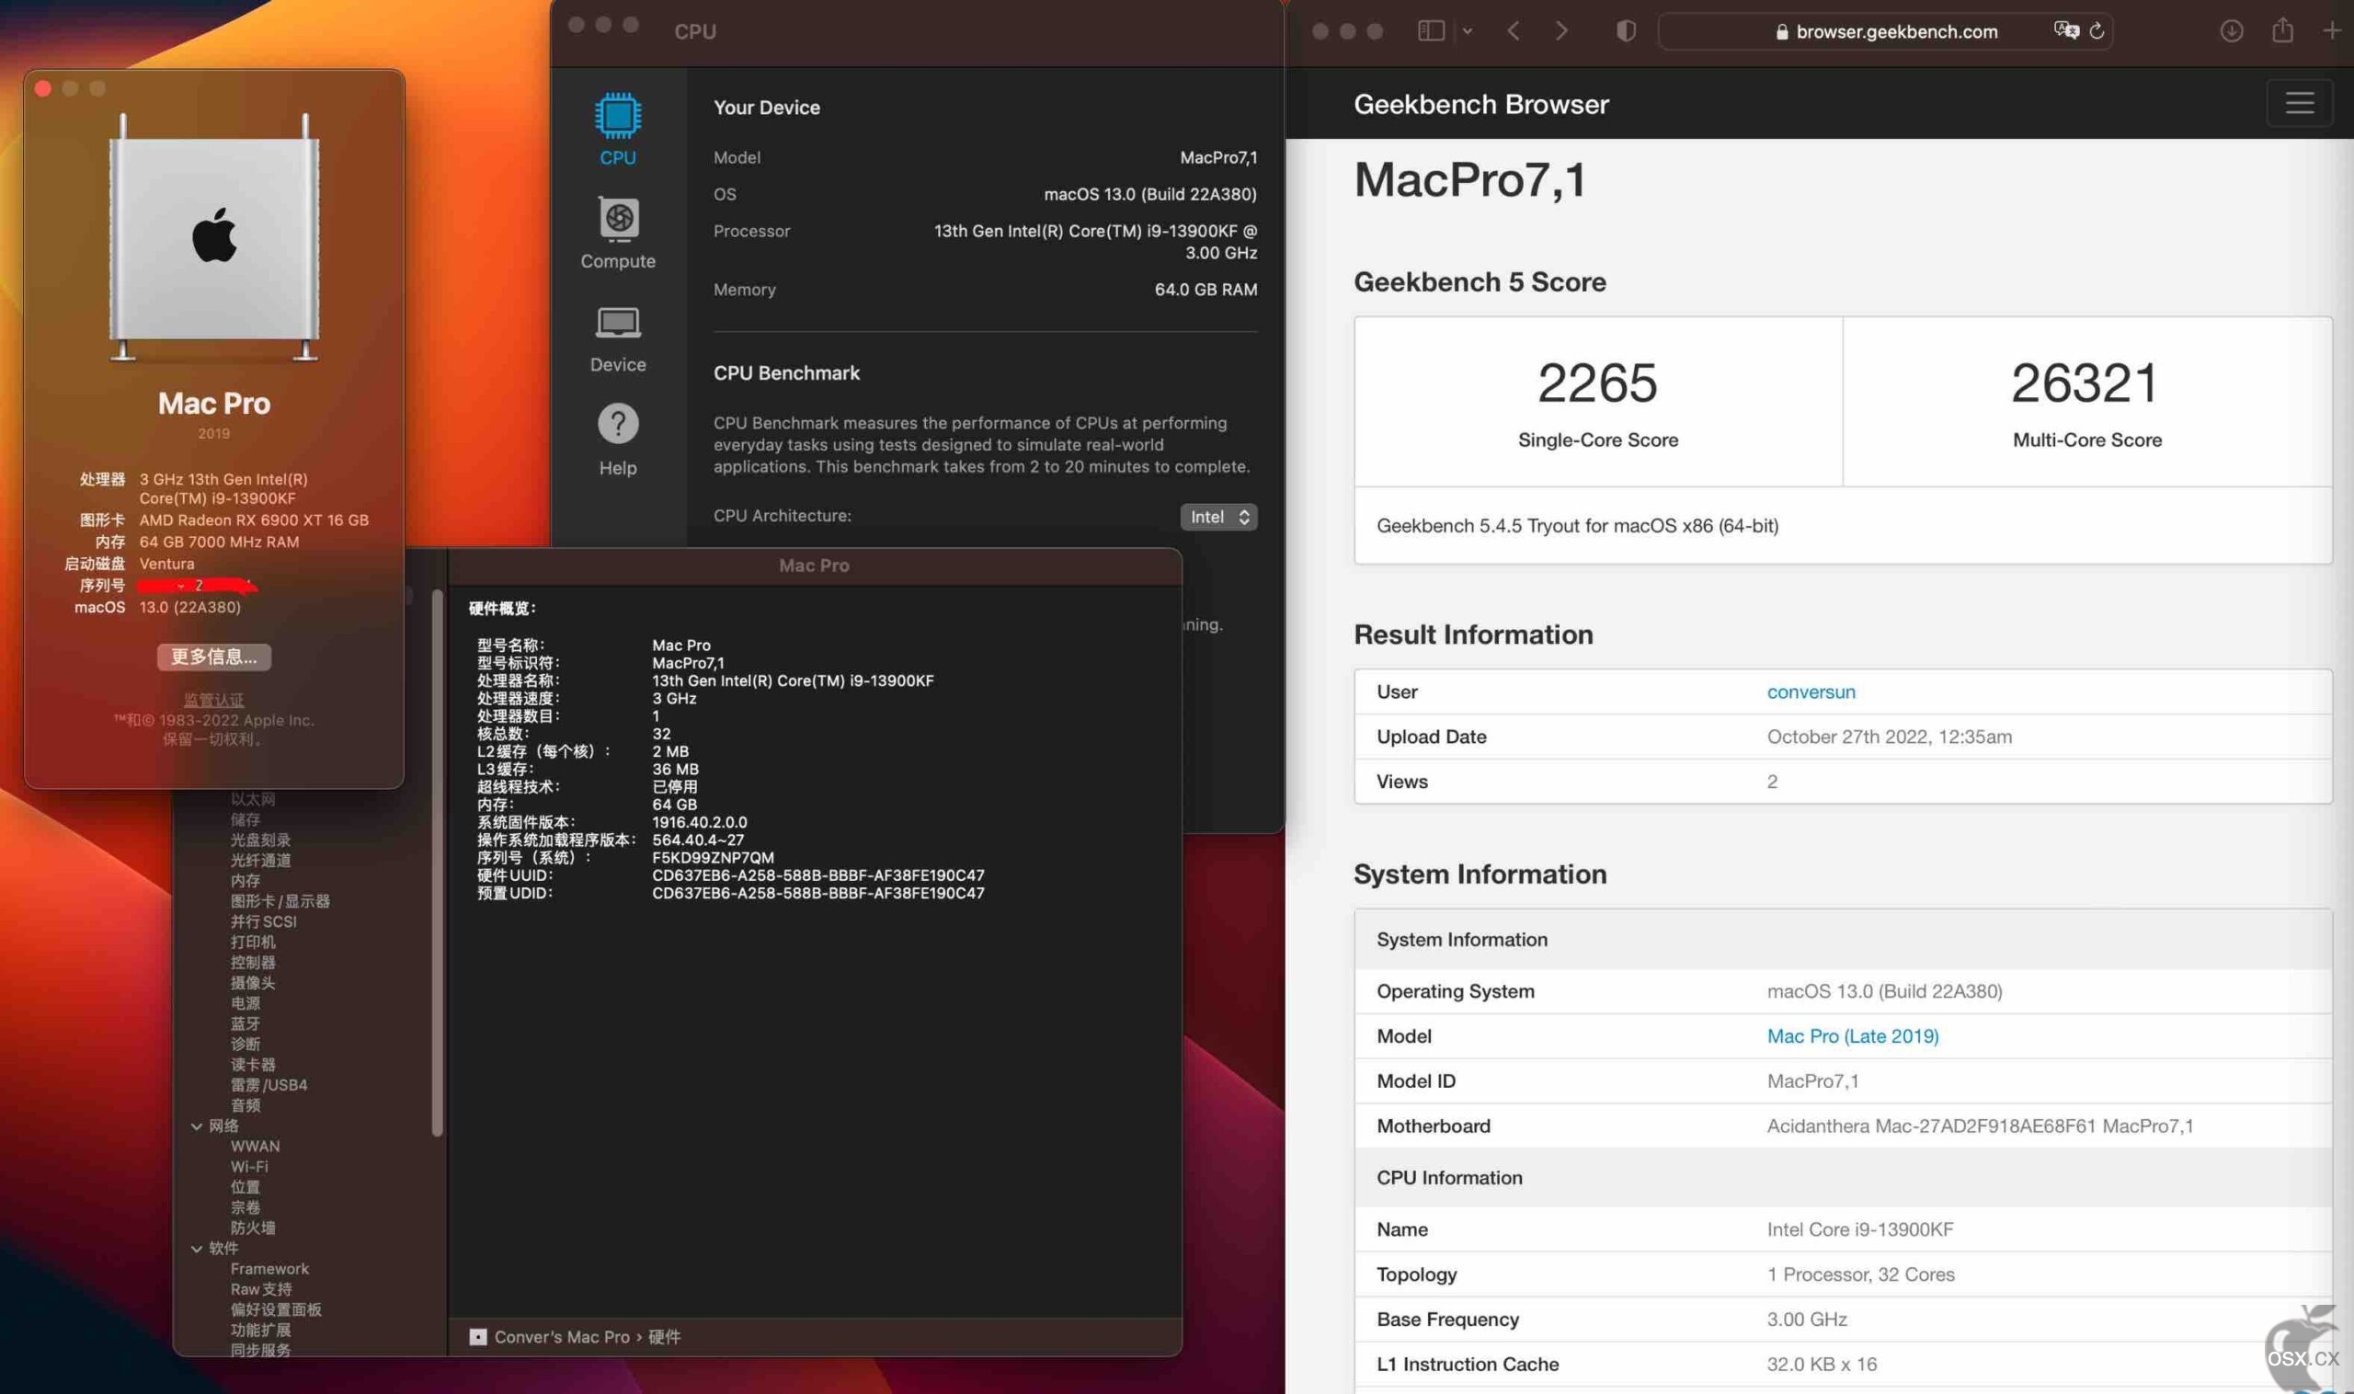Open a new tab with plus icon
This screenshot has height=1394, width=2354.
(2330, 31)
